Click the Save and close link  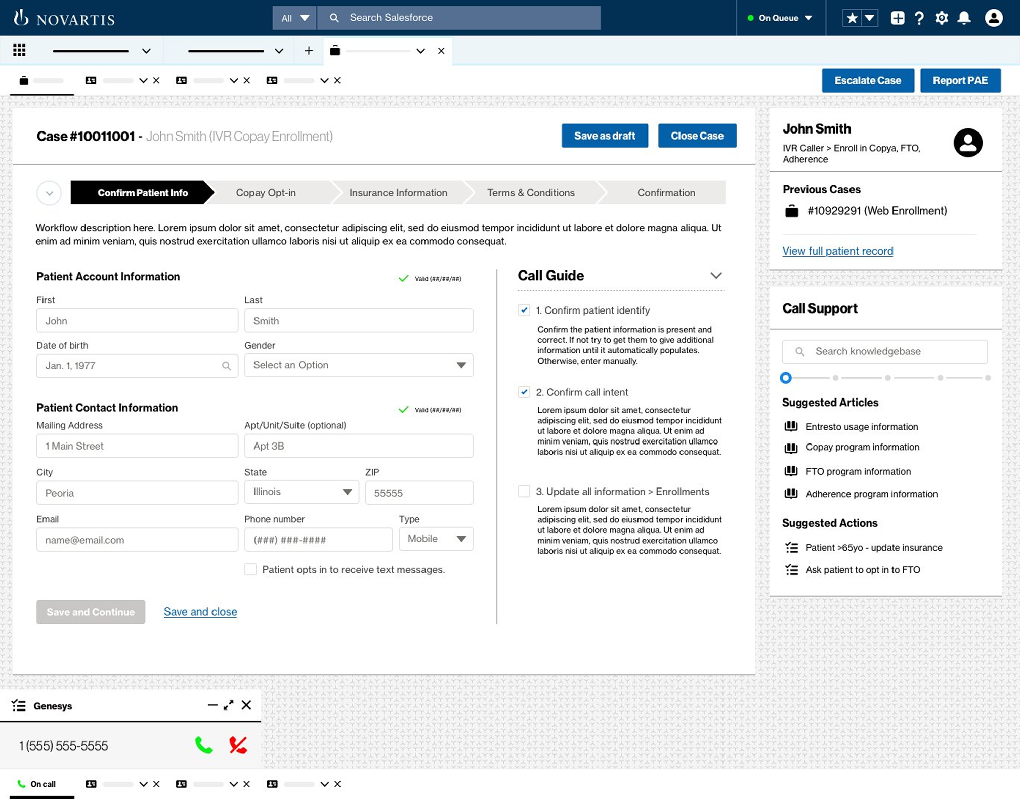click(200, 612)
